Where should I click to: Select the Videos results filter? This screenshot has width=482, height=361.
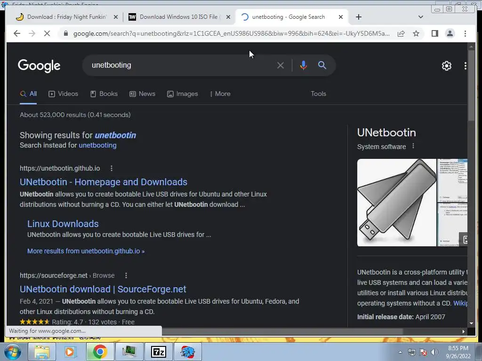(64, 94)
